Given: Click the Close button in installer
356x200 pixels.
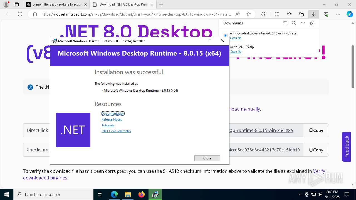Looking at the screenshot, I should 207,158.
